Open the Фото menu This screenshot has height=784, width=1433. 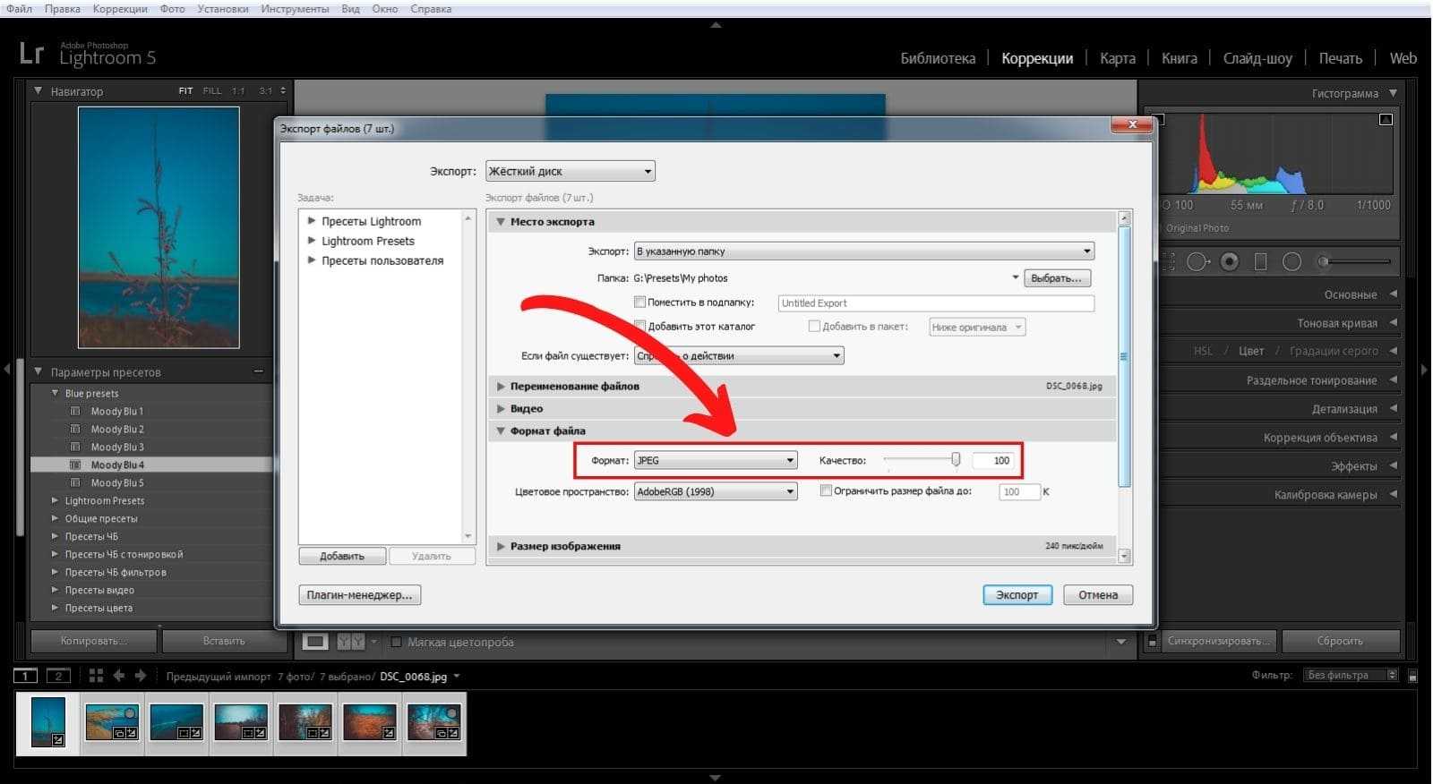click(172, 9)
